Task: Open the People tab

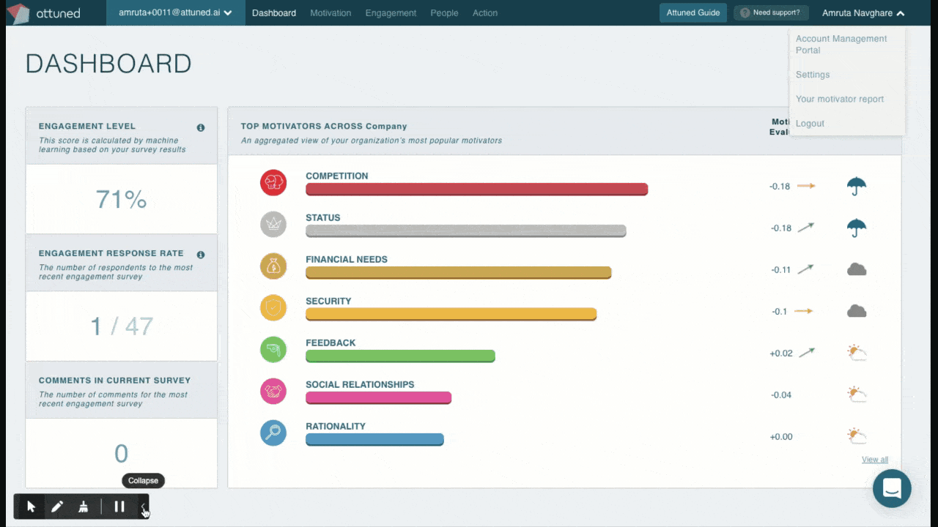Action: [x=444, y=12]
